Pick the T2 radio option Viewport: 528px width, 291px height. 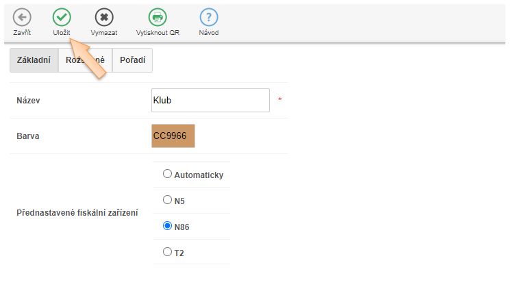[x=167, y=252]
